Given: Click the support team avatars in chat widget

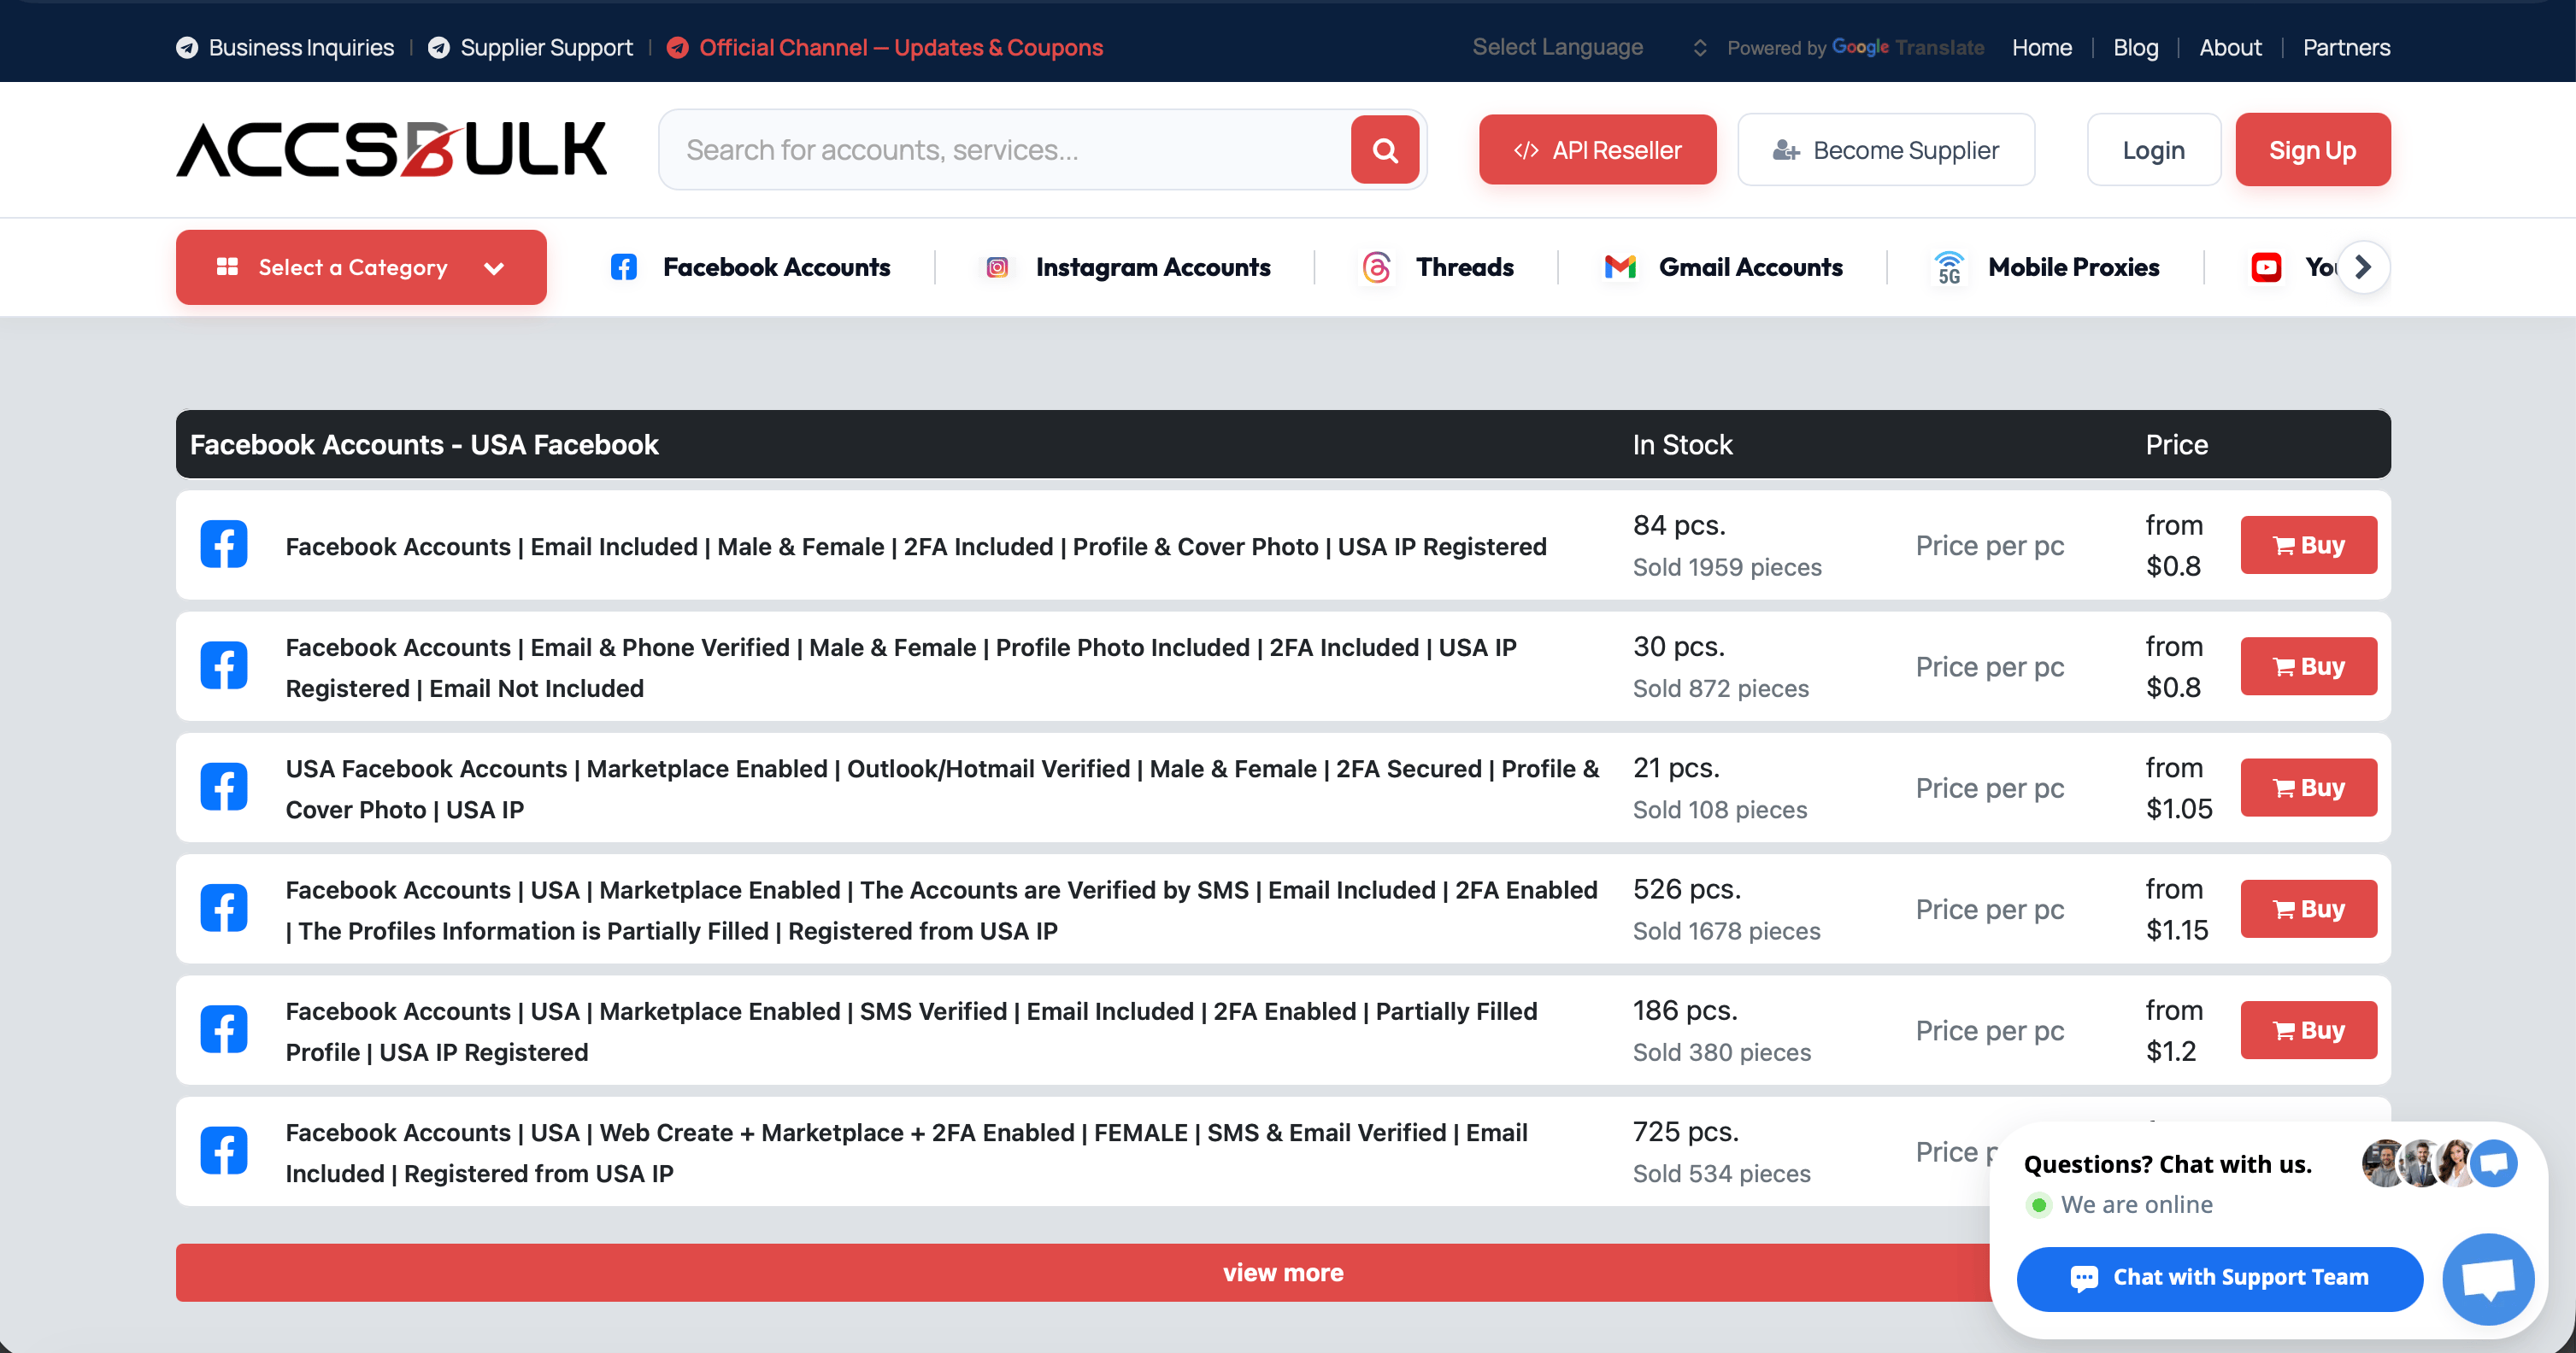Looking at the screenshot, I should pos(2439,1163).
